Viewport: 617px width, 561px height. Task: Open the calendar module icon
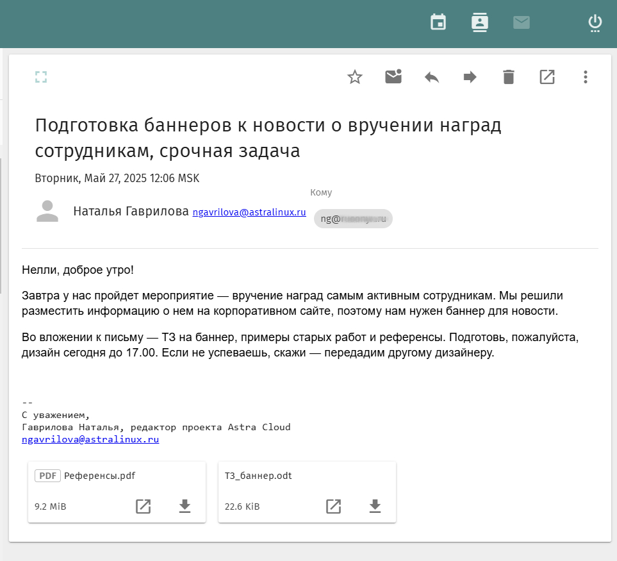438,22
